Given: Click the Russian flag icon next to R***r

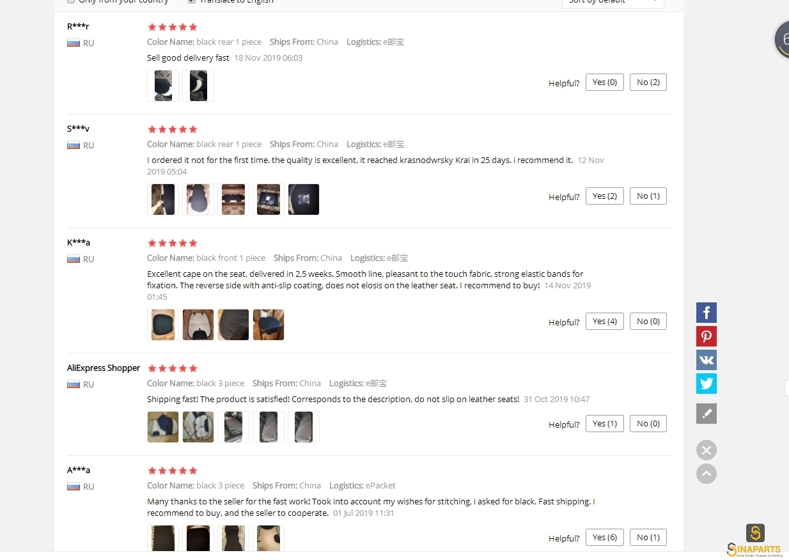Looking at the screenshot, I should pyautogui.click(x=74, y=43).
